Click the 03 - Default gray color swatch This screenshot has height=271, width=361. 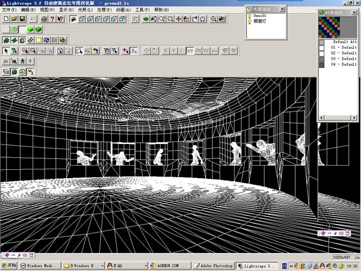tap(321, 59)
